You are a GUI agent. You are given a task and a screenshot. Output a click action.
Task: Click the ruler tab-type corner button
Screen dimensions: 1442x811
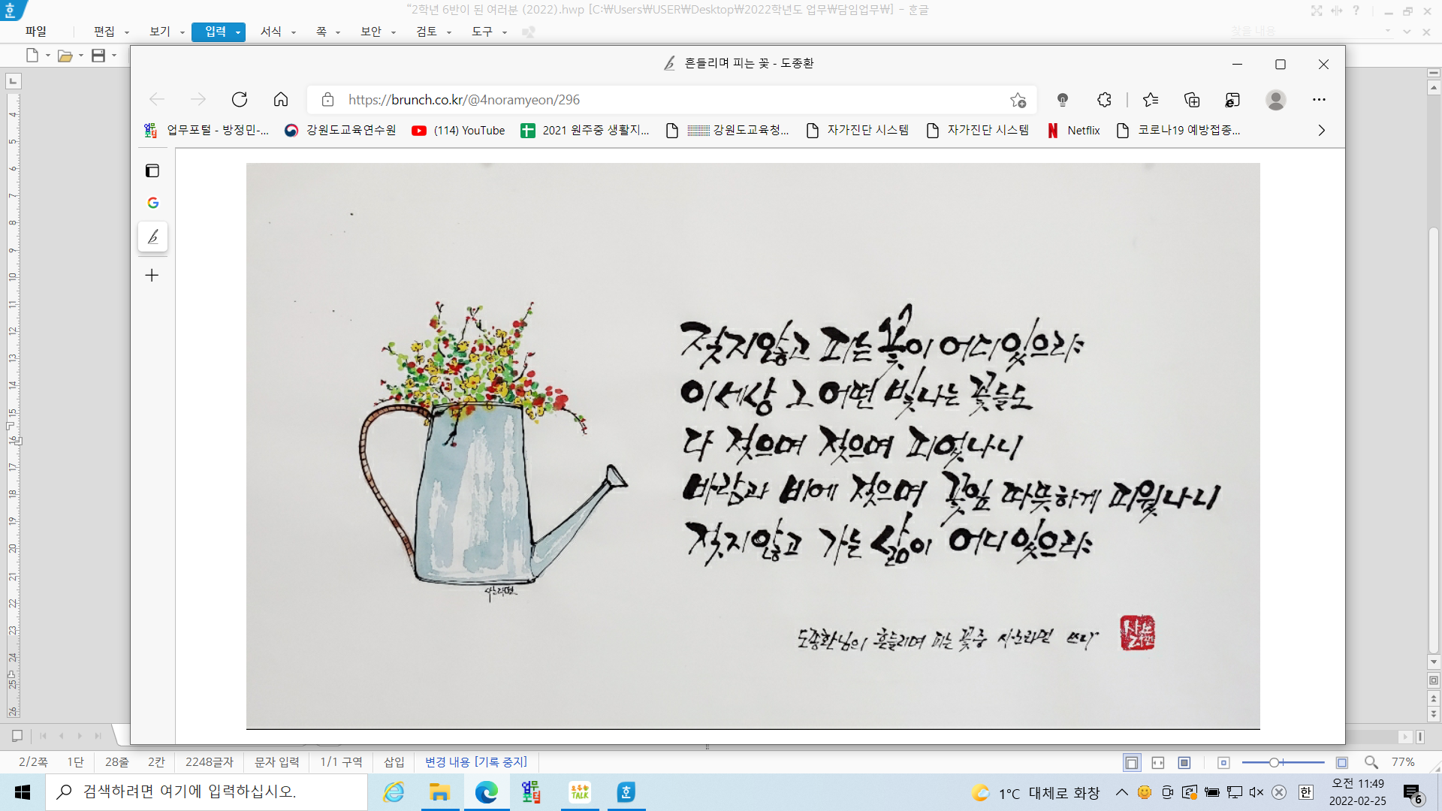tap(14, 81)
